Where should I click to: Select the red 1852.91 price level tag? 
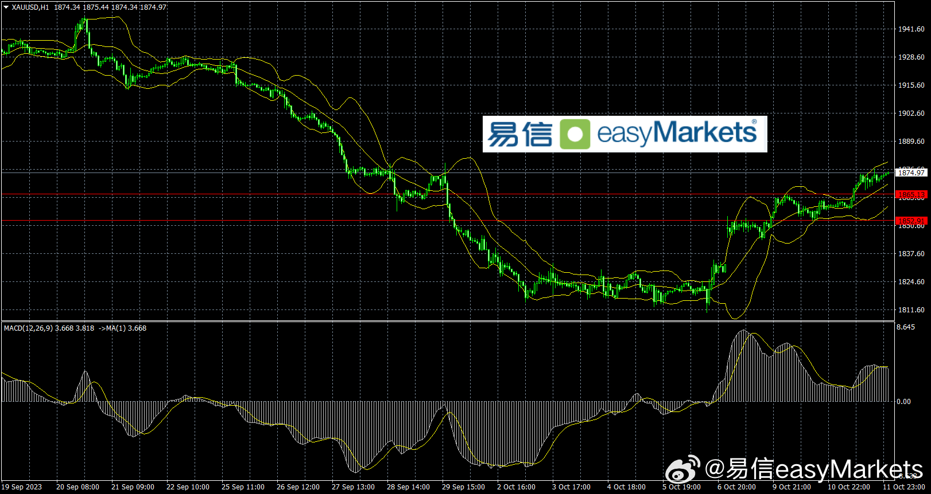[x=911, y=221]
